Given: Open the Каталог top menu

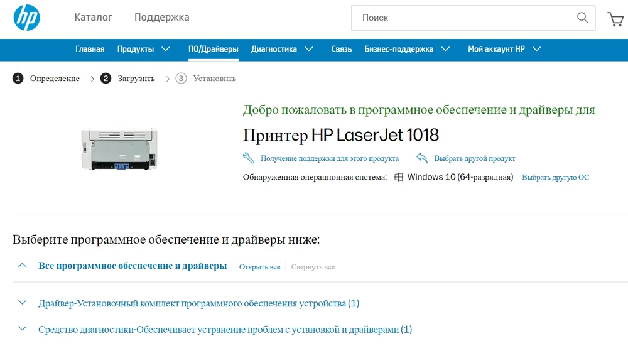Looking at the screenshot, I should (94, 17).
